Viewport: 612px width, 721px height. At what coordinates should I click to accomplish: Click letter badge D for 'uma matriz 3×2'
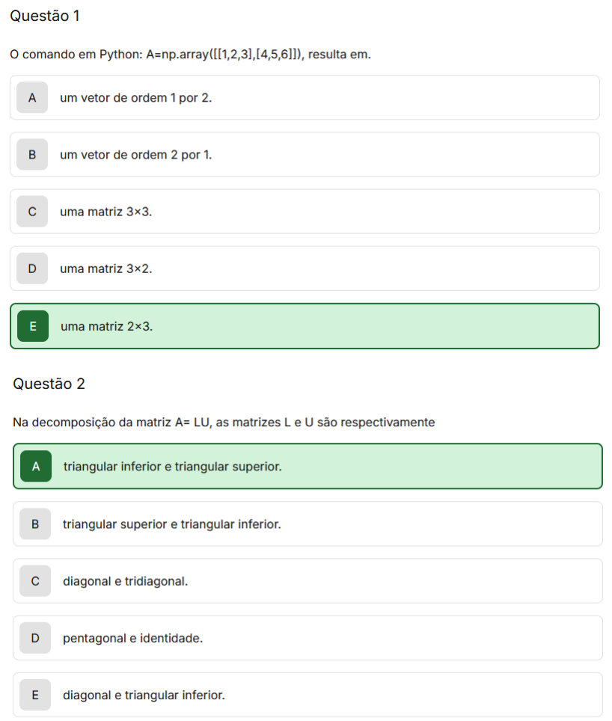[32, 269]
